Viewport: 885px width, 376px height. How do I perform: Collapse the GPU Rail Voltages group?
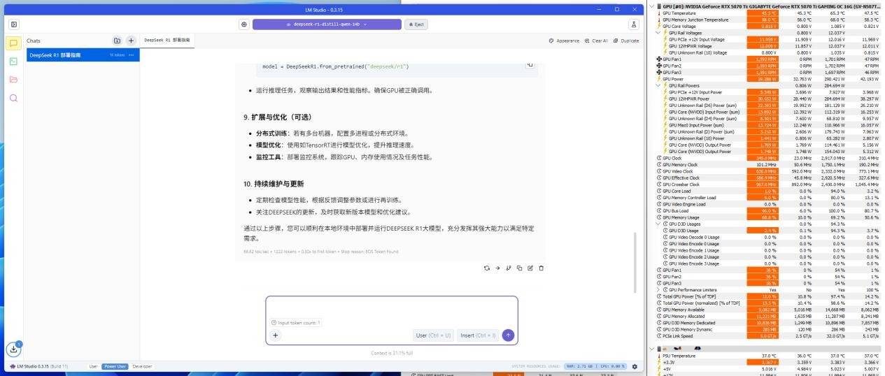[658, 33]
